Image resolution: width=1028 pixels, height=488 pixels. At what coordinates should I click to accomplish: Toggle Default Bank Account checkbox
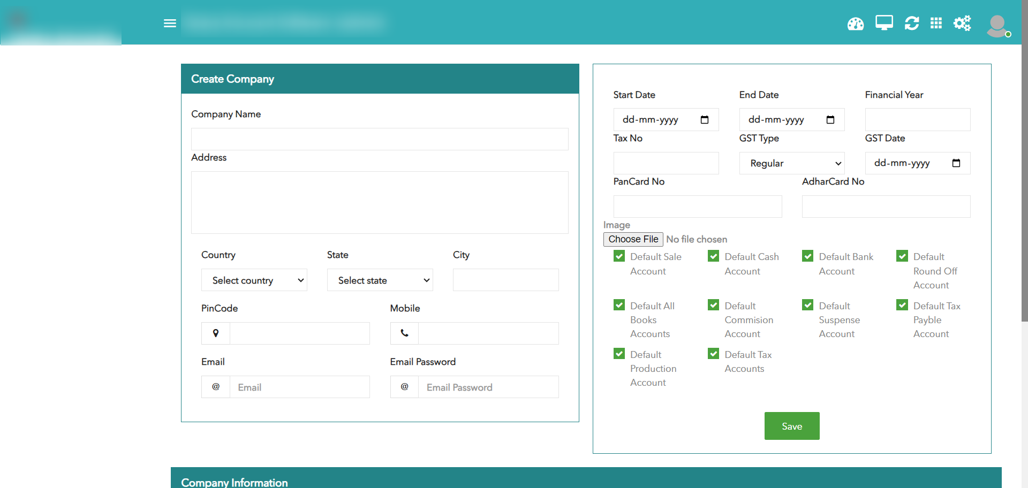click(x=807, y=256)
